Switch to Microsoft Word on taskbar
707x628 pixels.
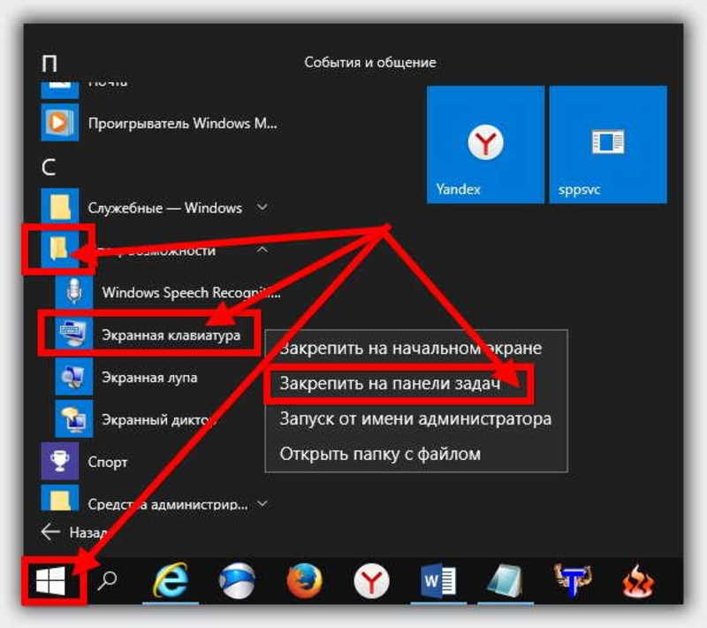[437, 580]
